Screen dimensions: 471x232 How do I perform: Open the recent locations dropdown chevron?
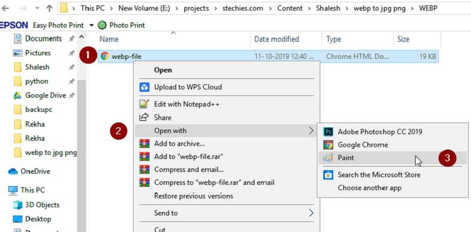pos(37,8)
